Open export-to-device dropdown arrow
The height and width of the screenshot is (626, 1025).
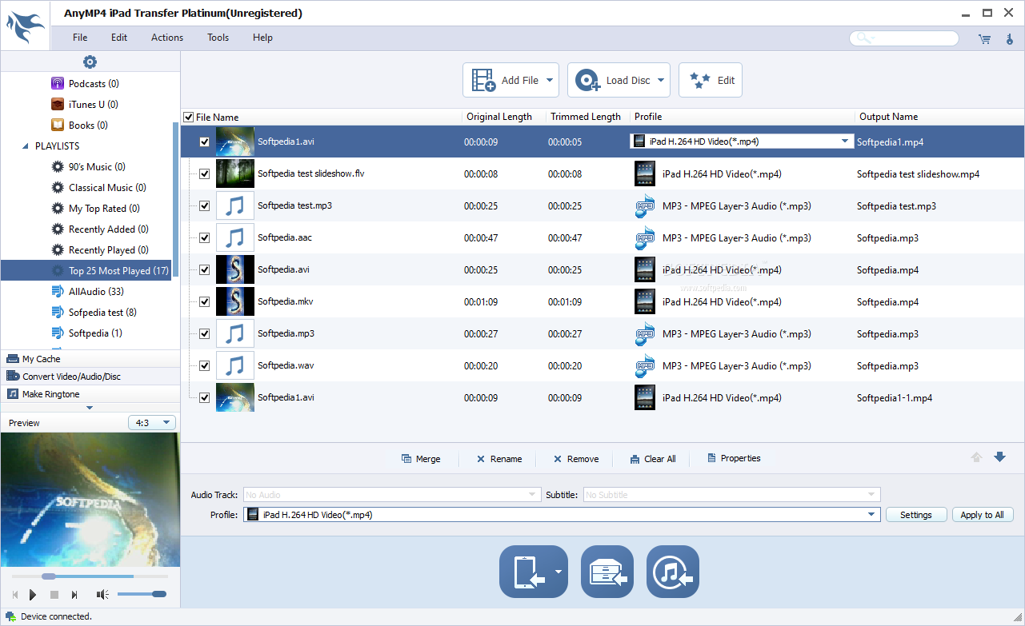[x=559, y=572]
